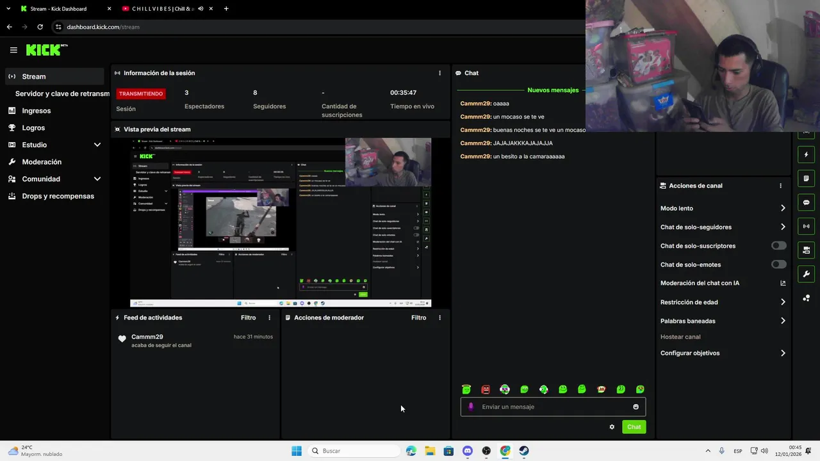
Task: Open Información de la sesión options menu
Action: click(x=439, y=73)
